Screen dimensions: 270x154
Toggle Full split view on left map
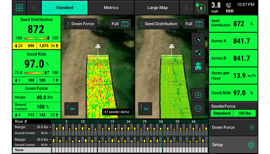click(x=120, y=24)
